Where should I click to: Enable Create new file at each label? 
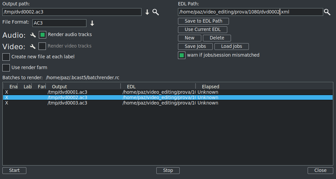(x=6, y=57)
